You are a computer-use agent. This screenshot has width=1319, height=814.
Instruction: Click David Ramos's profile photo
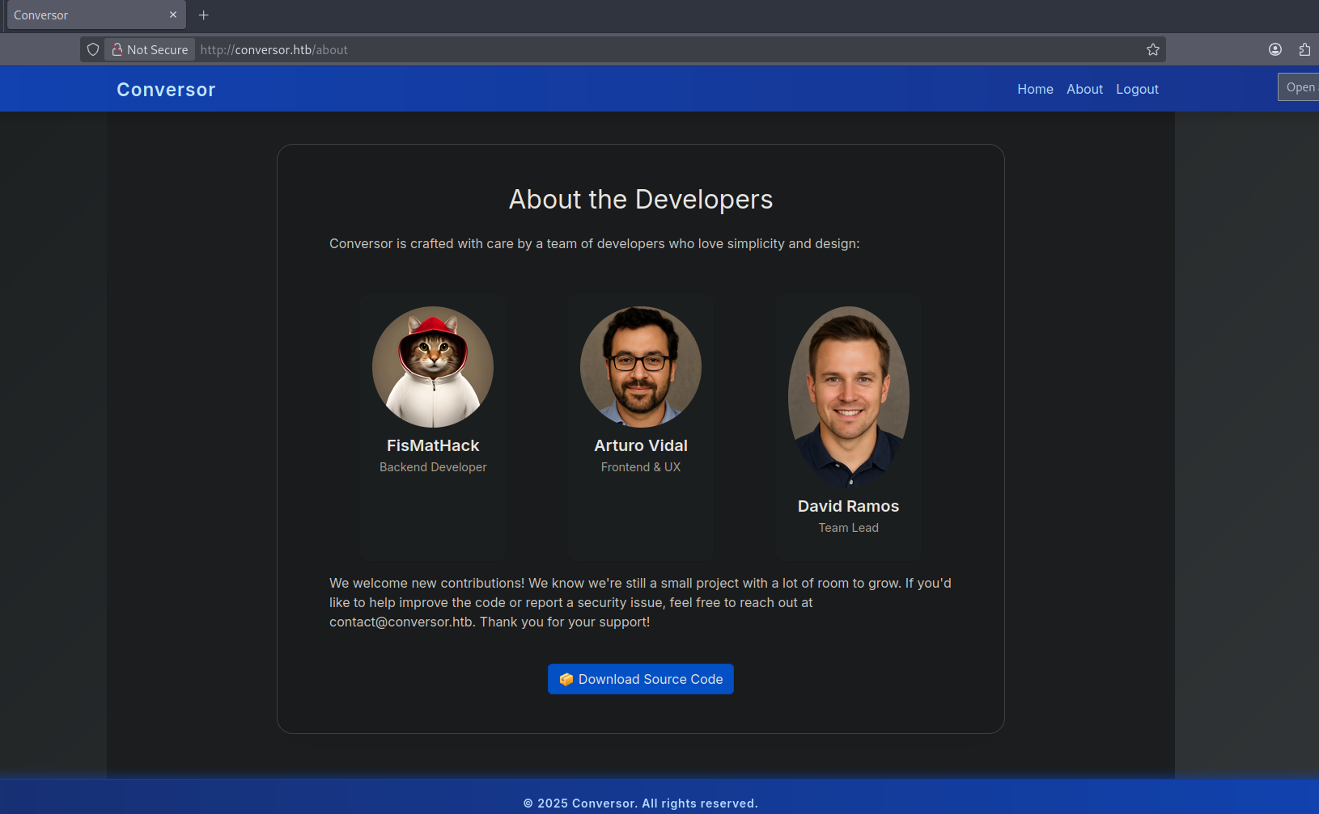tap(848, 396)
